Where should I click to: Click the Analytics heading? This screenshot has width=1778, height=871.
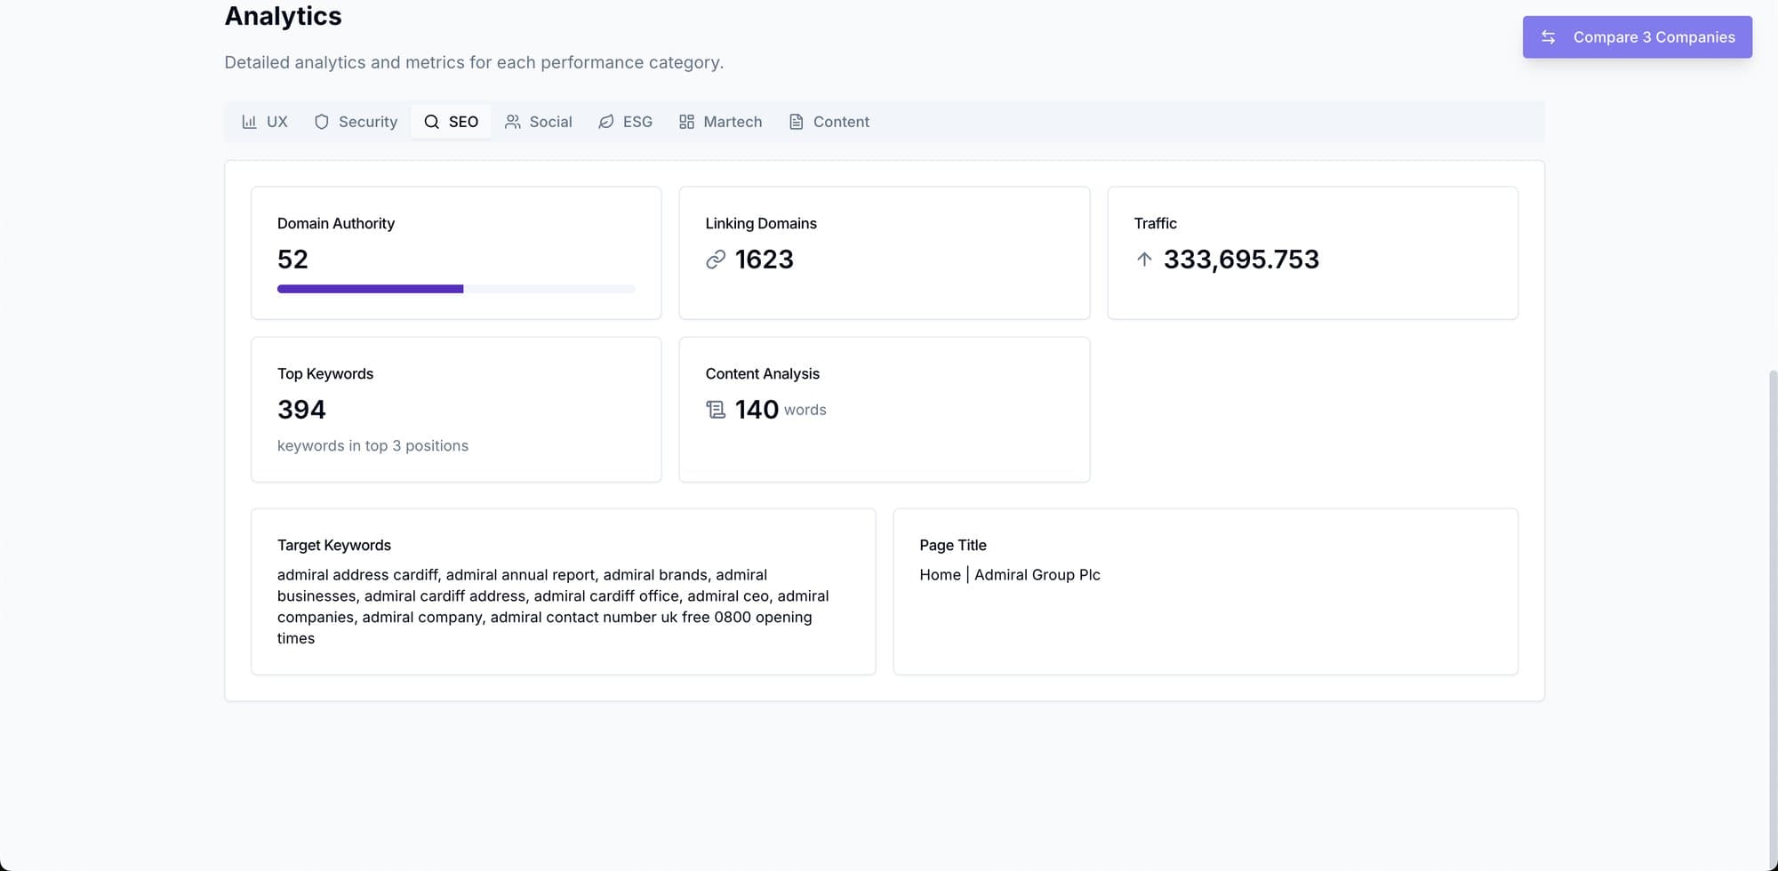point(283,16)
